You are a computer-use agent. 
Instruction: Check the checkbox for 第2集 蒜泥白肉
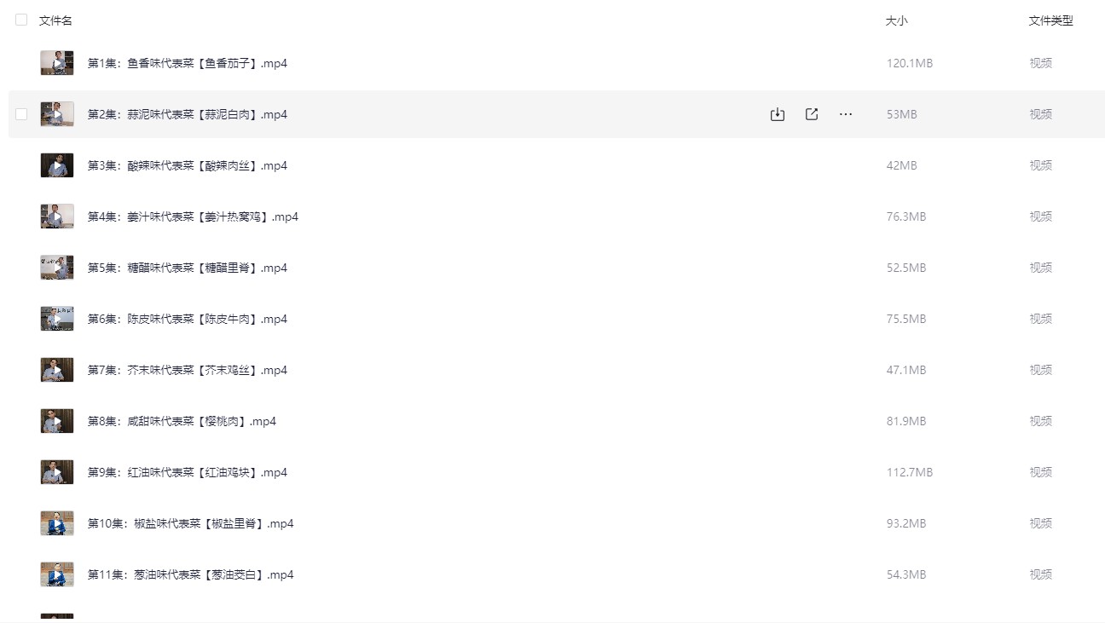tap(21, 114)
